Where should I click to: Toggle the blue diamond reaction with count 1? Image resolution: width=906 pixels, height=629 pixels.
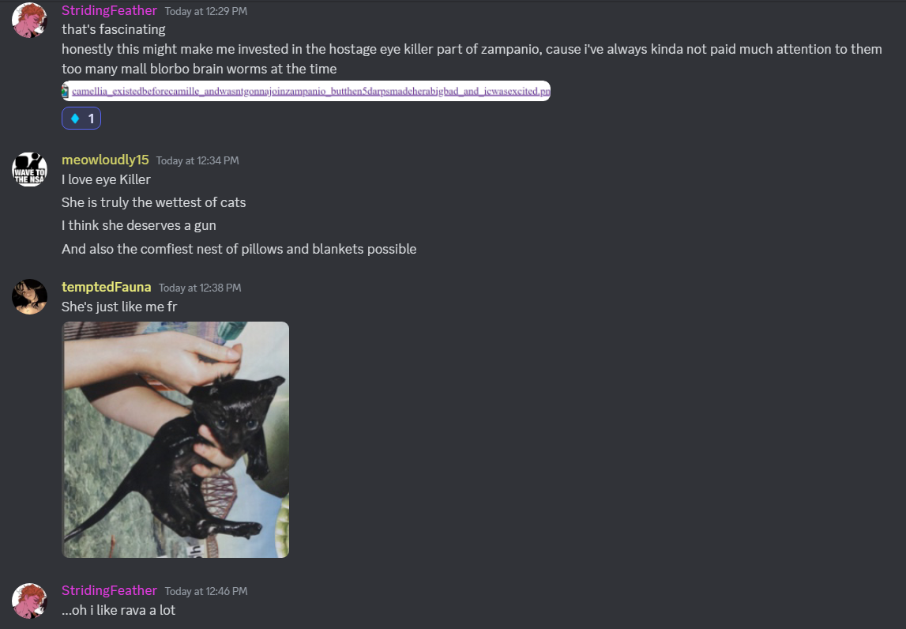coord(81,119)
